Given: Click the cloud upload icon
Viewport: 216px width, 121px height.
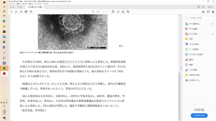Looking at the screenshot, I should click(21, 12).
